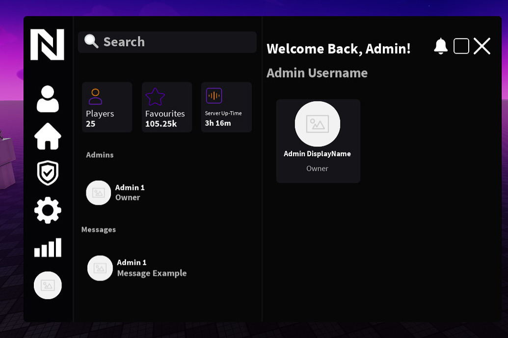This screenshot has width=508, height=338.
Task: Click the N logo at top of sidebar
Action: pos(48,44)
